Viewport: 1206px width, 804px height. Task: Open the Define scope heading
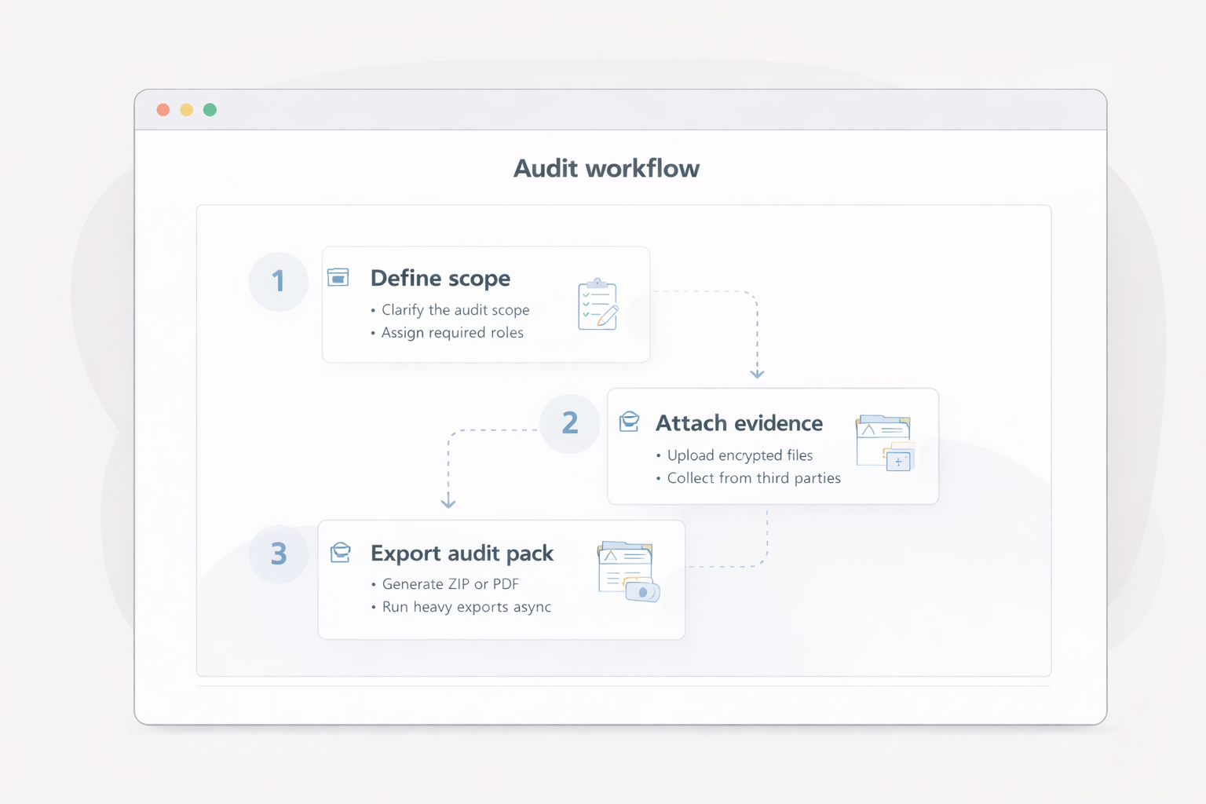pos(440,278)
